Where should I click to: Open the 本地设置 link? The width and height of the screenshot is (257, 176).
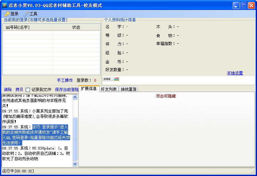[235, 73]
